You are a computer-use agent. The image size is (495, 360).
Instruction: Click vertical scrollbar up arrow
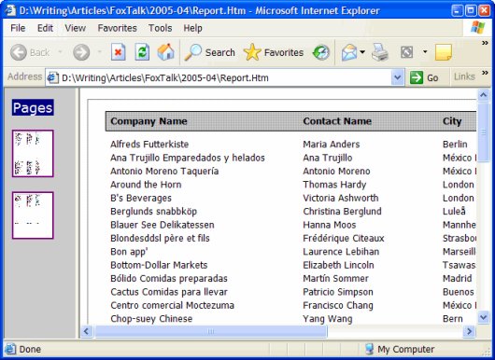tap(483, 94)
